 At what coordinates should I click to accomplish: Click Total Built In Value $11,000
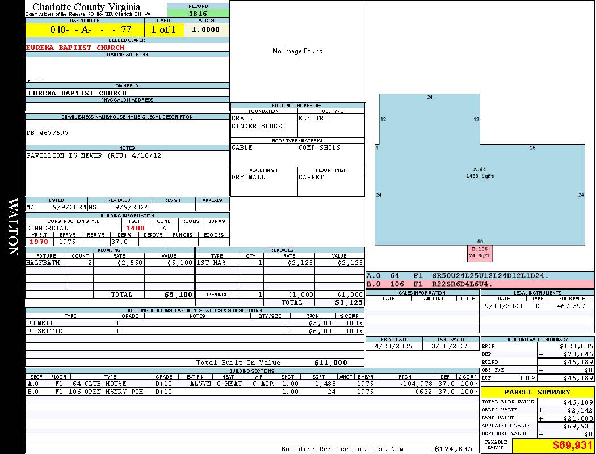331,363
